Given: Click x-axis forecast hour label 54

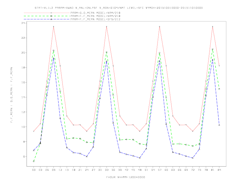Looking at the screenshot, I should click(153, 170).
